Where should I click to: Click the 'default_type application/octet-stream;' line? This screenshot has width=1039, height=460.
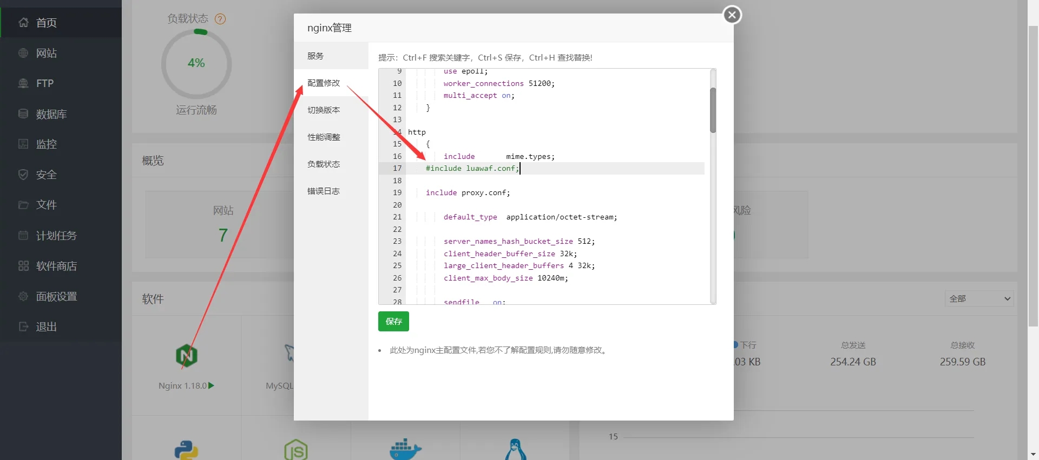click(x=530, y=217)
